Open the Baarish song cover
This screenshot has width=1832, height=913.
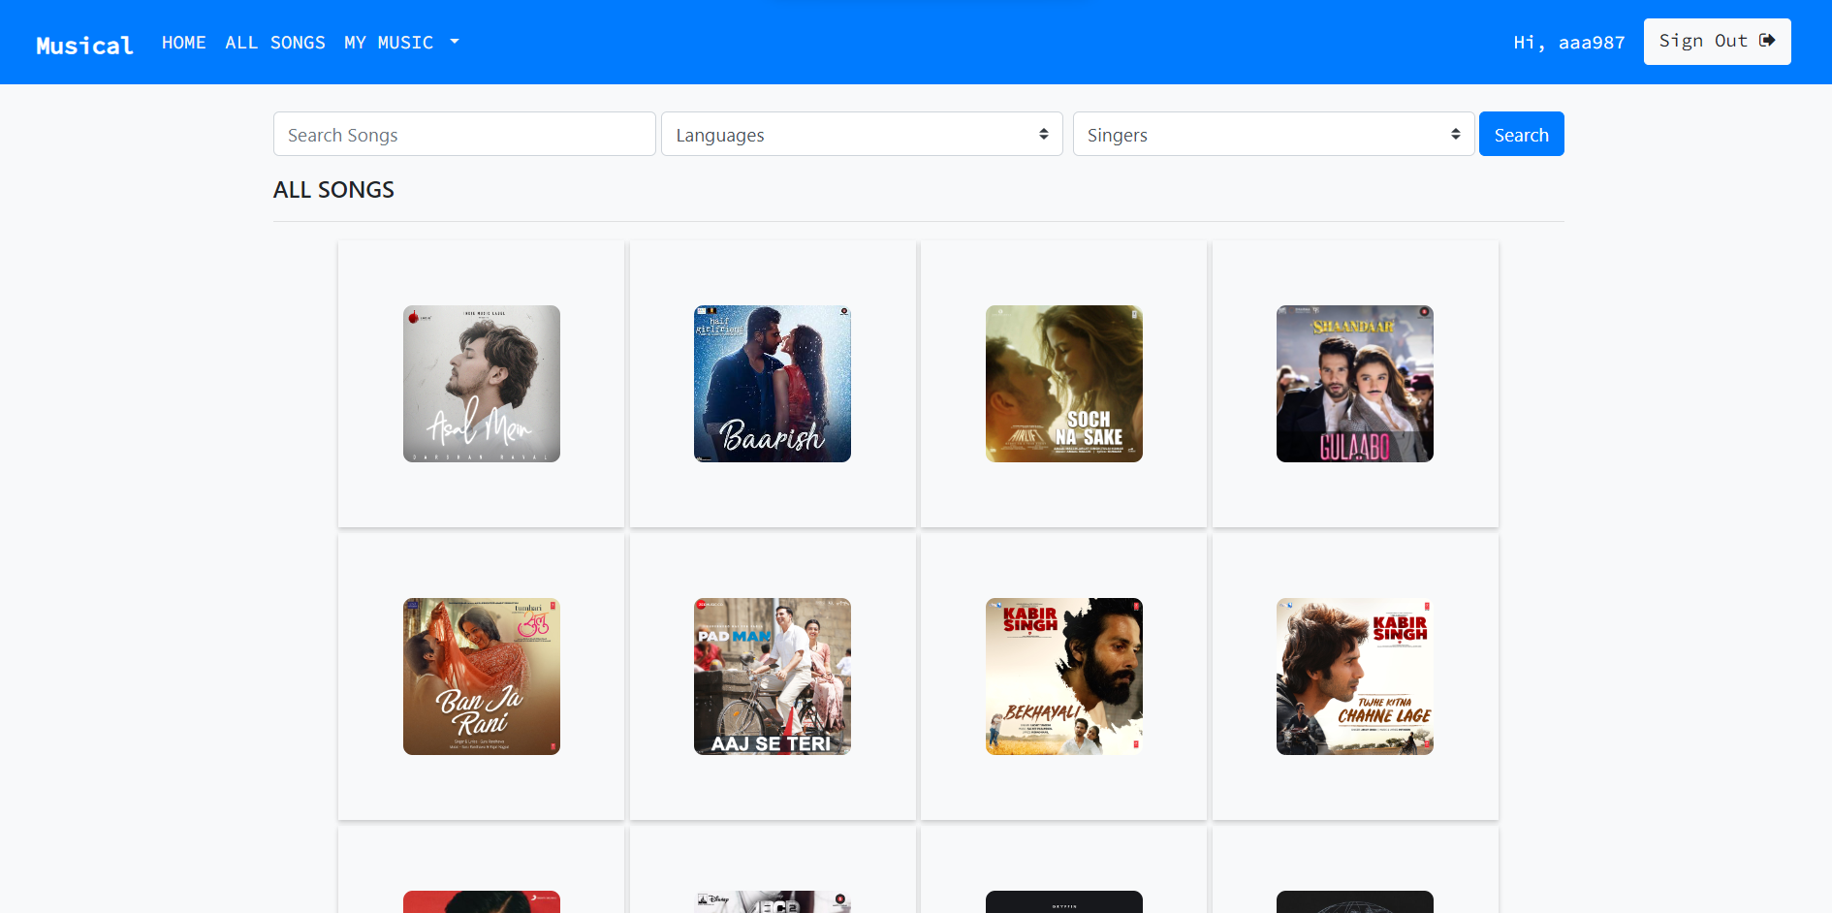[x=773, y=384]
